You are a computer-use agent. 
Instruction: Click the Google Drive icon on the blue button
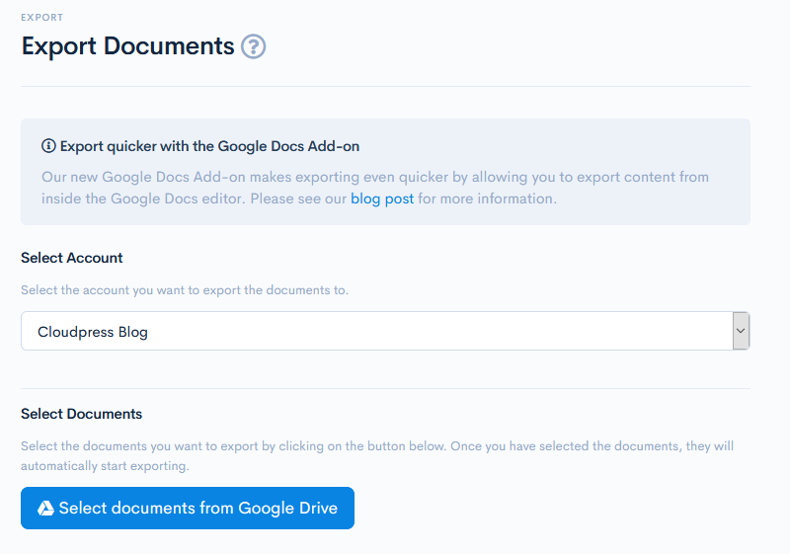pos(45,508)
